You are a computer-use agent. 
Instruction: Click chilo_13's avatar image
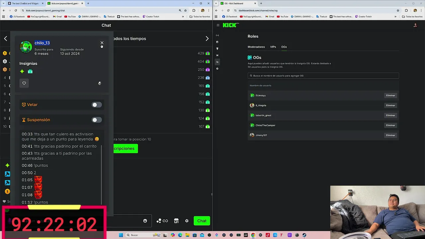coord(26,47)
